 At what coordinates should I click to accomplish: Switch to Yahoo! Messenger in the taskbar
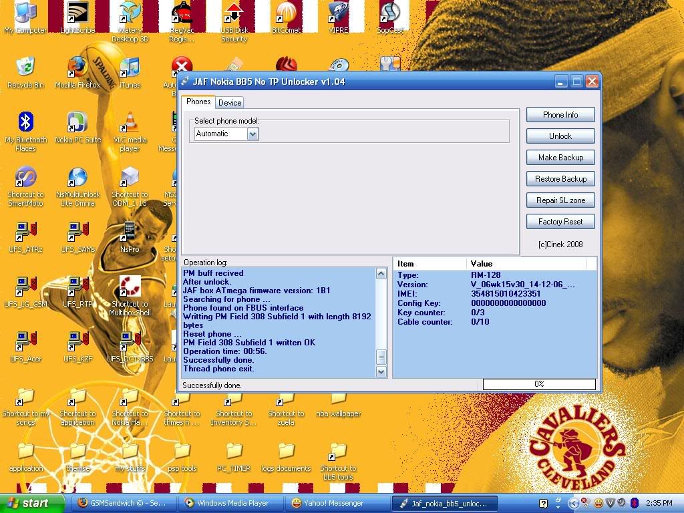[x=337, y=503]
